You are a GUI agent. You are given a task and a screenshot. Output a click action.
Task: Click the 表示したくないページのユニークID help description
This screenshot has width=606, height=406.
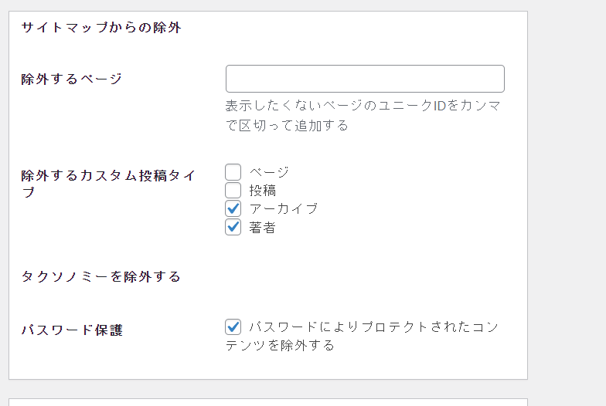click(363, 116)
